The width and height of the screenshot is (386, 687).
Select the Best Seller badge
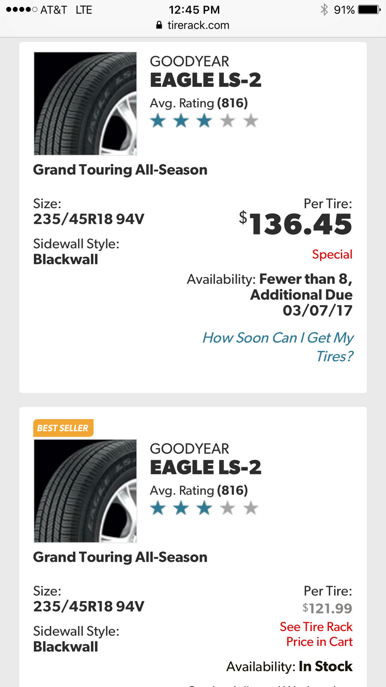tap(63, 428)
